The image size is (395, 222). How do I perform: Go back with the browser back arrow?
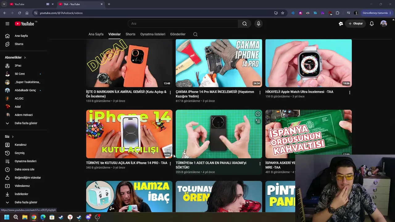pyautogui.click(x=5, y=13)
